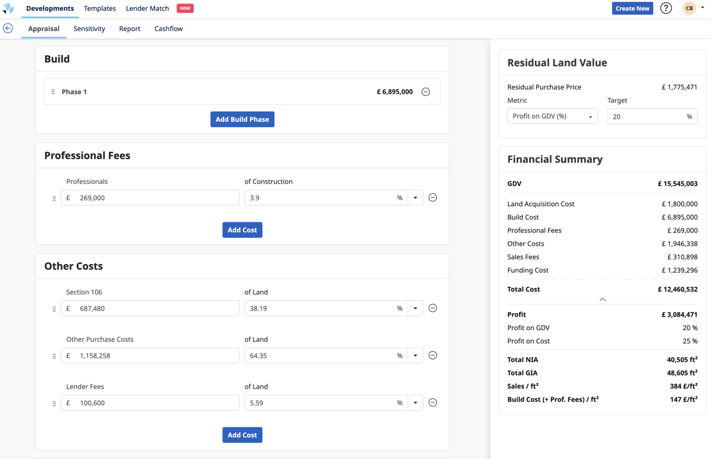Image resolution: width=711 pixels, height=459 pixels.
Task: Click the back arrow icon
Action: pyautogui.click(x=8, y=28)
